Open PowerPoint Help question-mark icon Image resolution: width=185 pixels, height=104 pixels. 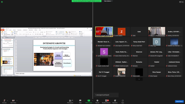coord(91,30)
